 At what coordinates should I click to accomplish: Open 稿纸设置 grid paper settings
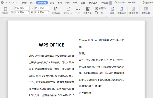coord(134,9)
